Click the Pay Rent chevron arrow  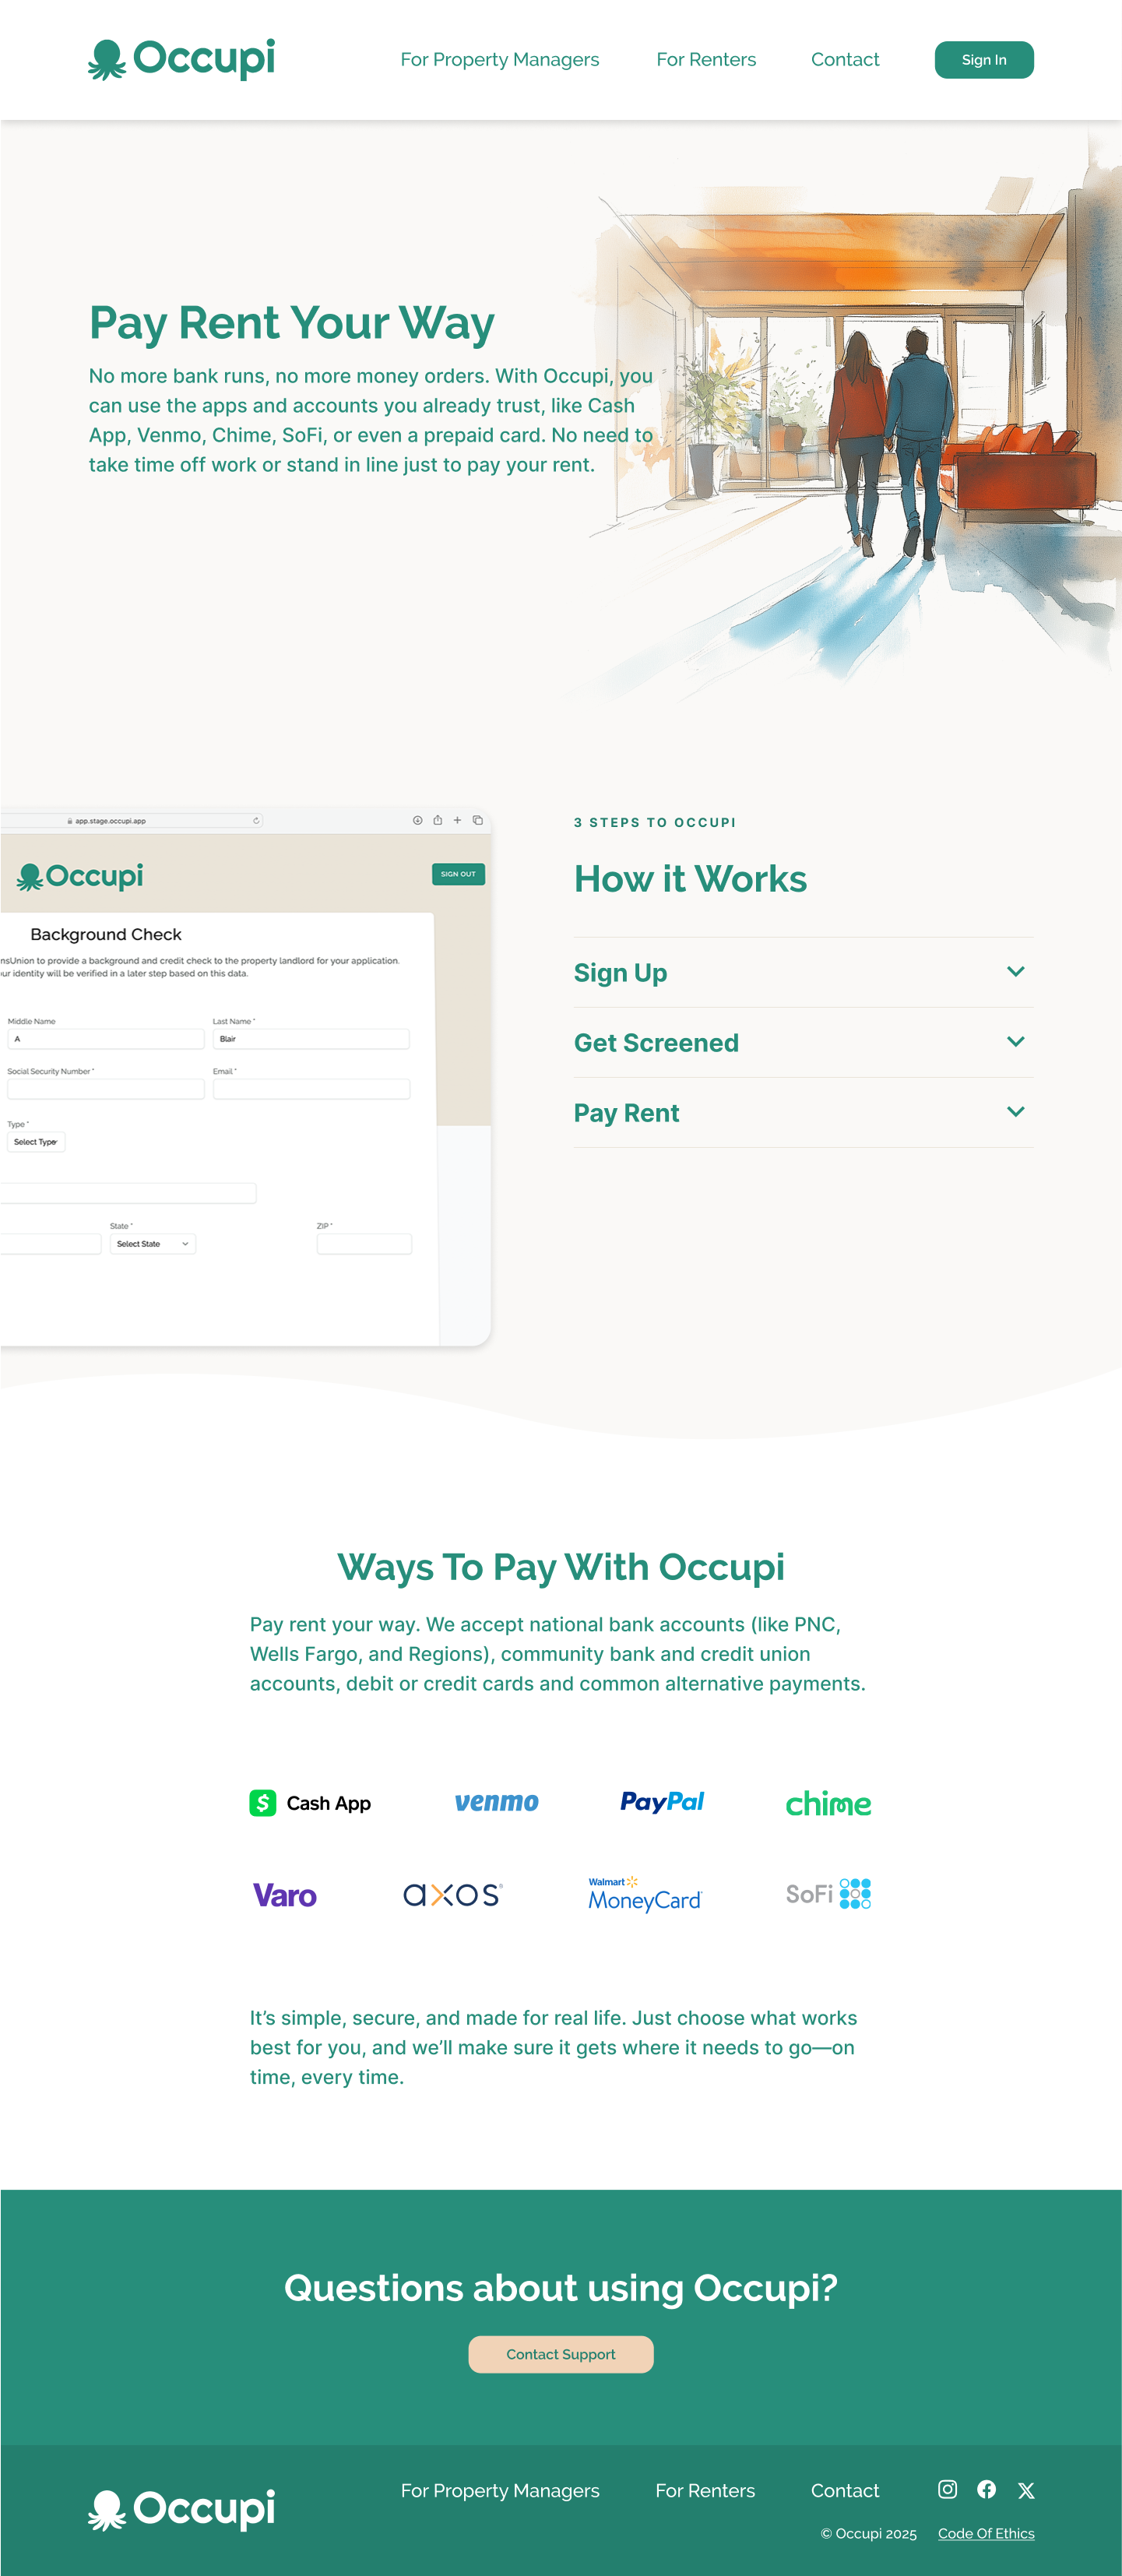(x=1015, y=1111)
